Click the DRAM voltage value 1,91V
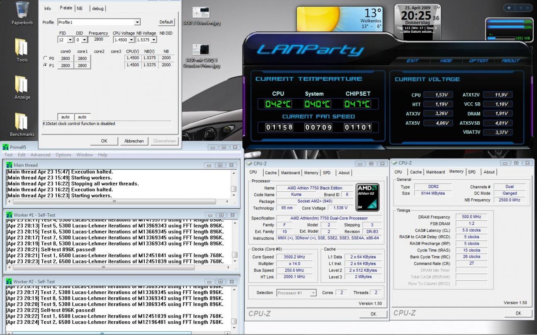 (498, 113)
